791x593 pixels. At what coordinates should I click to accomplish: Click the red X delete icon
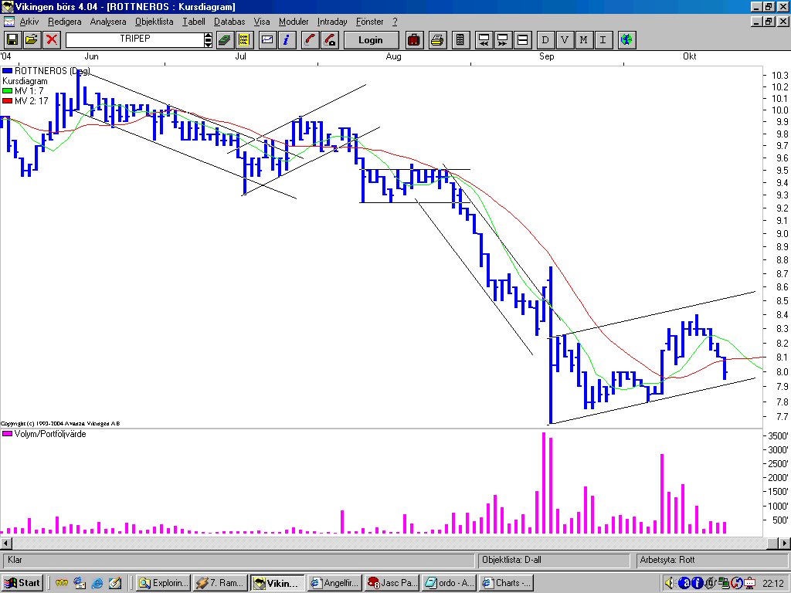click(x=52, y=40)
